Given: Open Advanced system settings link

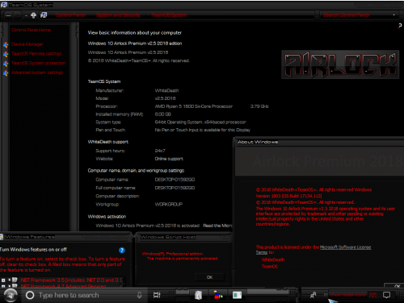Looking at the screenshot, I should click(x=37, y=73).
